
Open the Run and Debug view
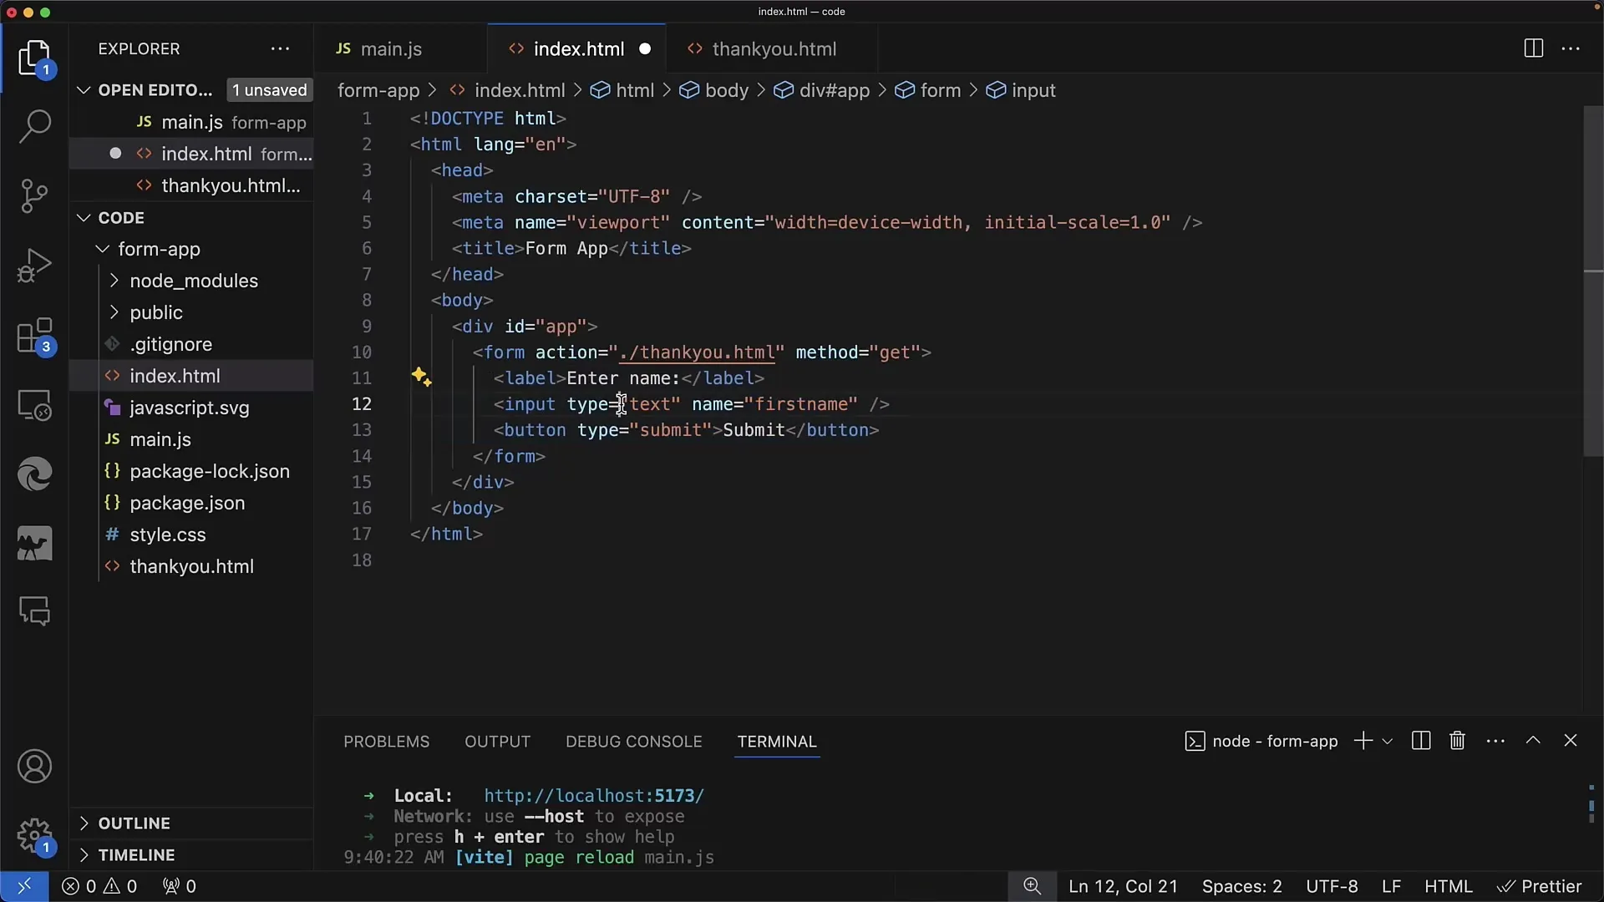[x=34, y=266]
